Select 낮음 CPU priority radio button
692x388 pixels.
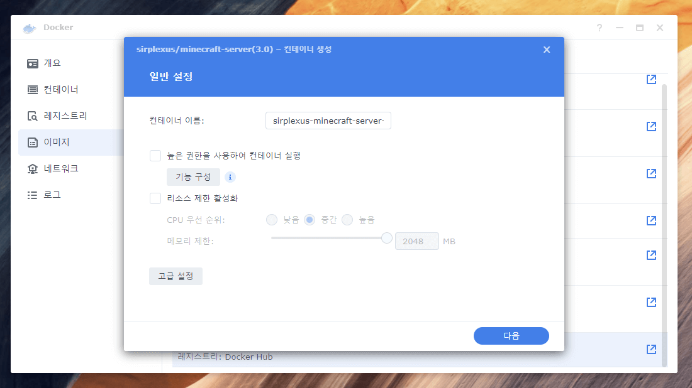coord(272,220)
